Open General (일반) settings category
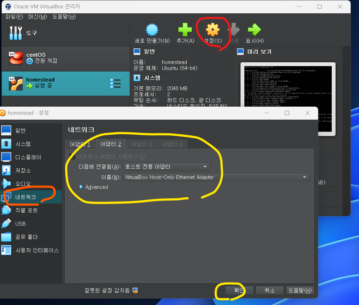The height and width of the screenshot is (305, 359). click(31, 130)
